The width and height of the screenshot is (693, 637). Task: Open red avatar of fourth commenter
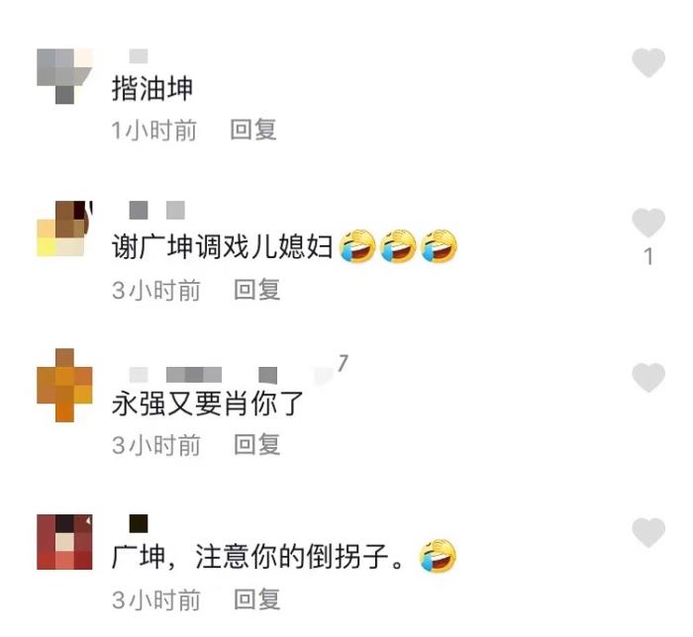[x=64, y=542]
